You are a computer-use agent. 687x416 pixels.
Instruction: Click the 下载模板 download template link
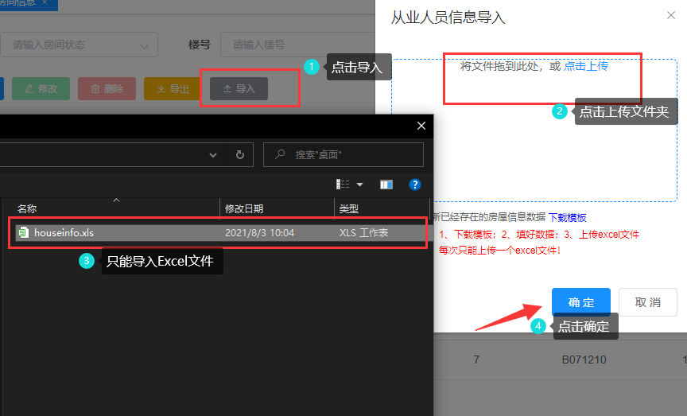567,217
